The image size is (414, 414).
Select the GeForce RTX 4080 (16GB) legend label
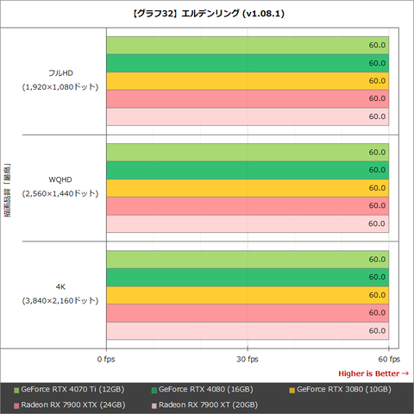tap(206, 390)
